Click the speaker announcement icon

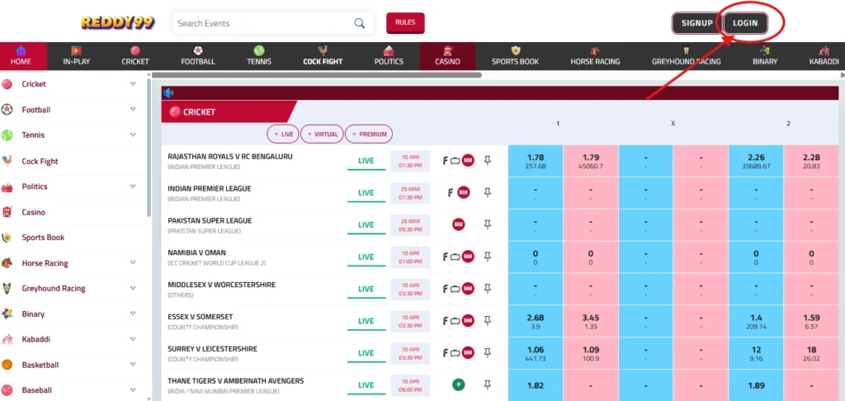point(168,92)
